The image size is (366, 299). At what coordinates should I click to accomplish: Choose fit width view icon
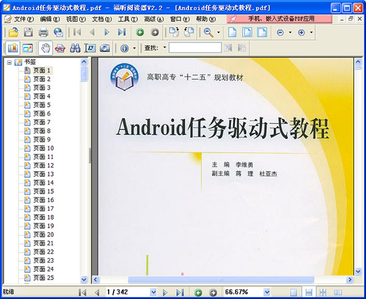(262, 32)
